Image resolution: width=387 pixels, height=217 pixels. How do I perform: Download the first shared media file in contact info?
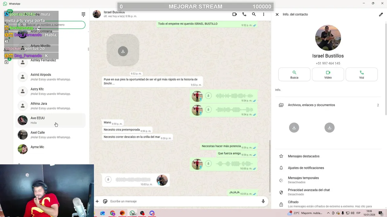point(294,127)
